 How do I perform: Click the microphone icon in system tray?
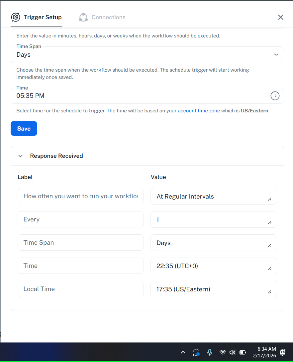point(210,352)
